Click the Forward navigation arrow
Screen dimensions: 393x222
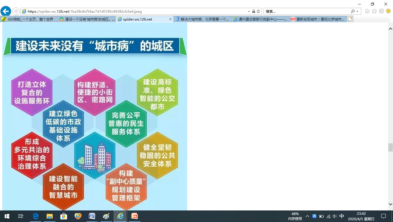coord(16,11)
